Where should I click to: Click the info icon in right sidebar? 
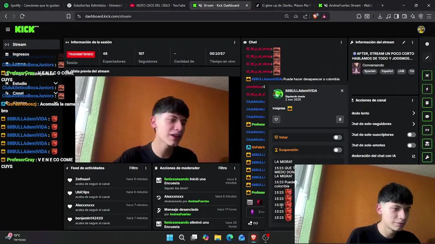click(x=427, y=44)
